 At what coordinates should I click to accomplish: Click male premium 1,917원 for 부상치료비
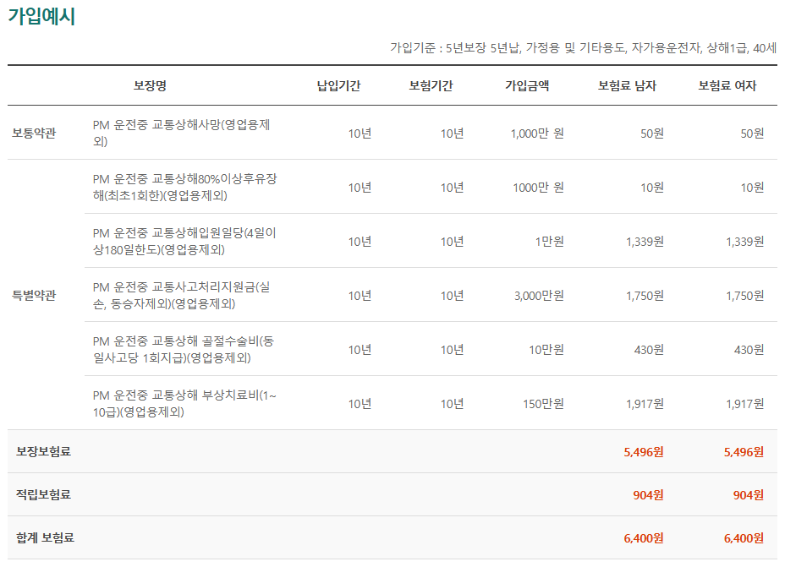(645, 404)
